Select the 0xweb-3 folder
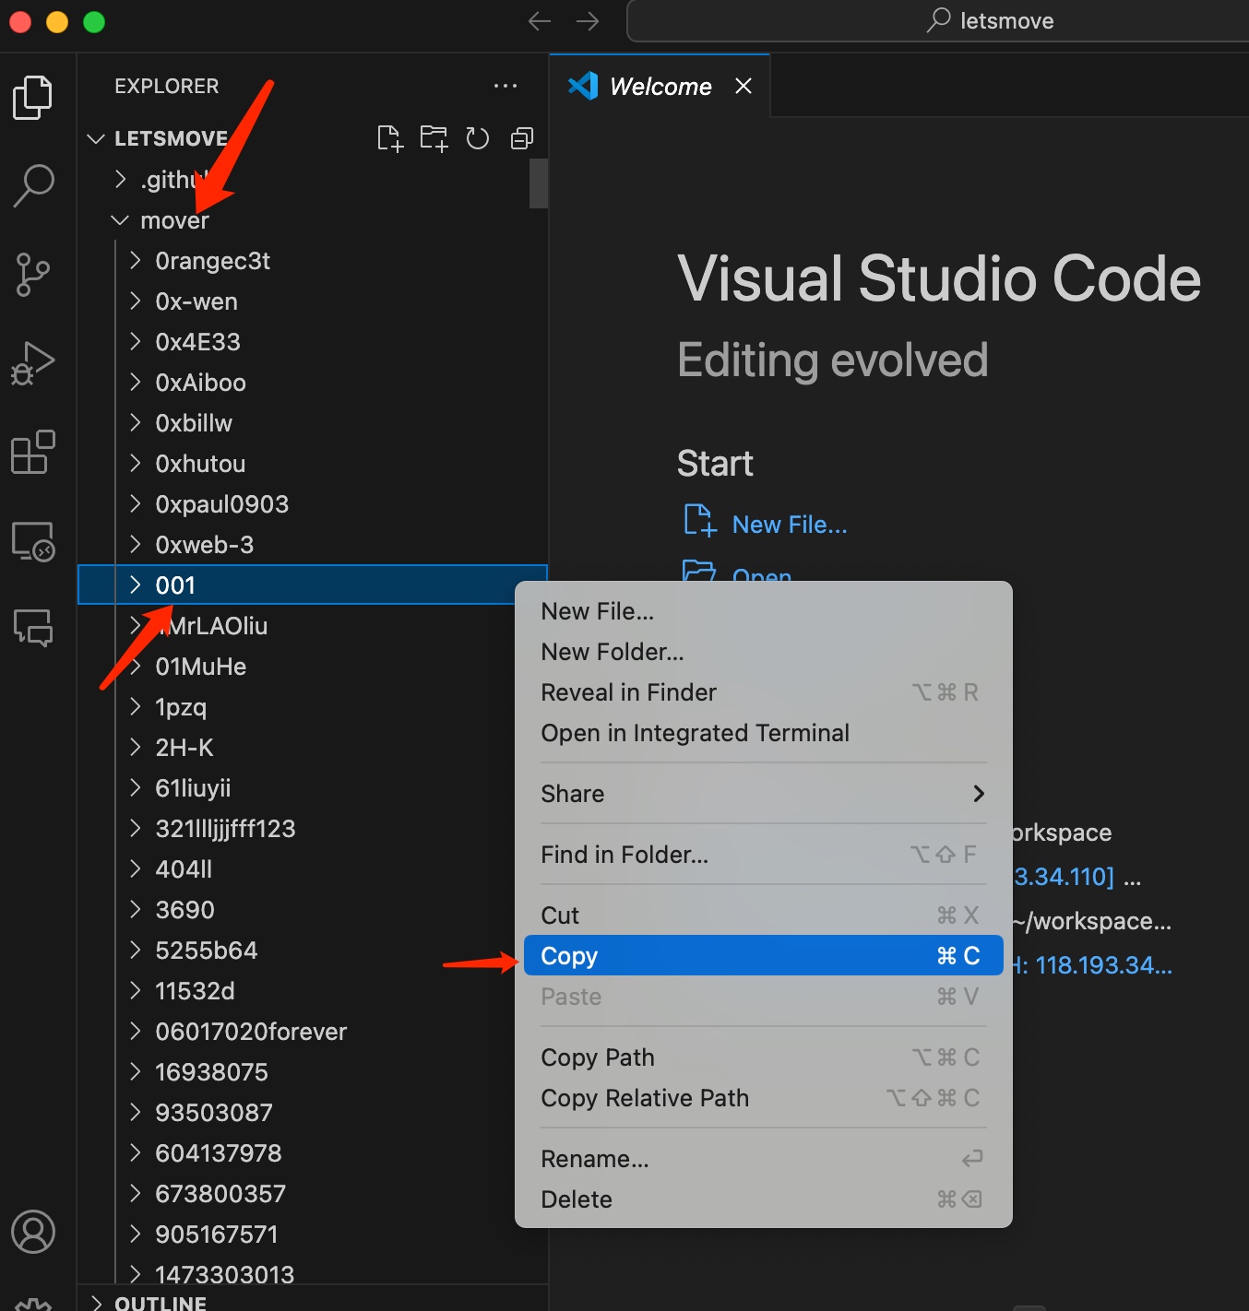 click(314, 545)
